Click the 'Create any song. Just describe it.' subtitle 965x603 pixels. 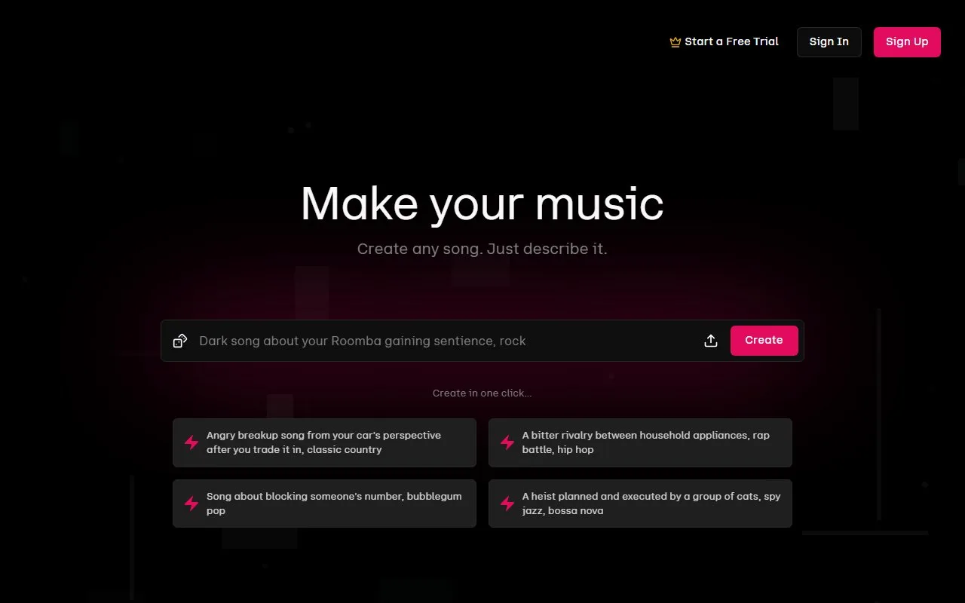(x=482, y=249)
